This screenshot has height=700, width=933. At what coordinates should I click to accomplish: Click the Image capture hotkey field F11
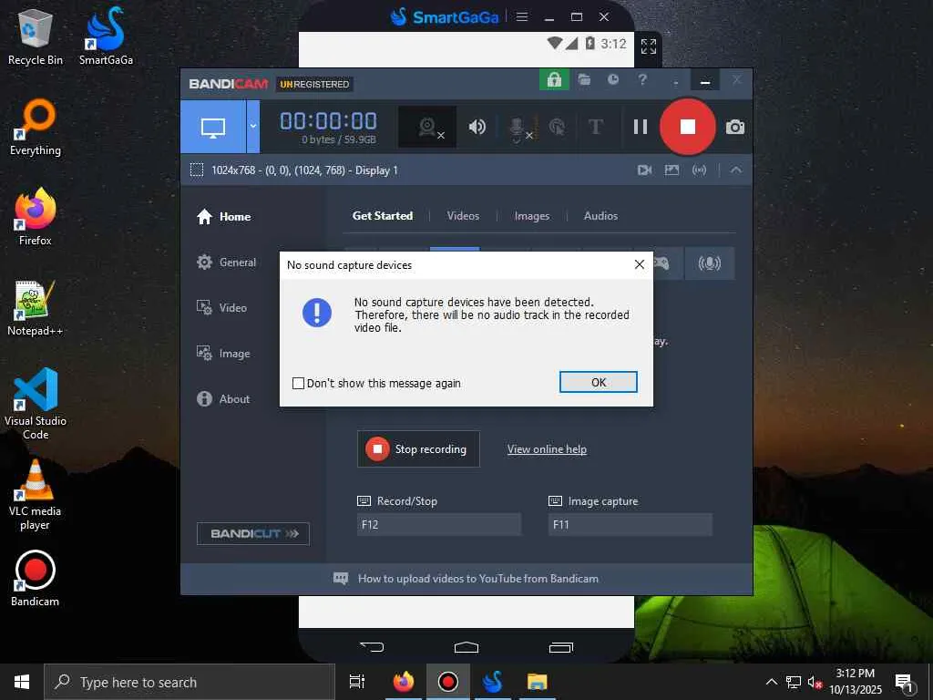[x=631, y=524]
